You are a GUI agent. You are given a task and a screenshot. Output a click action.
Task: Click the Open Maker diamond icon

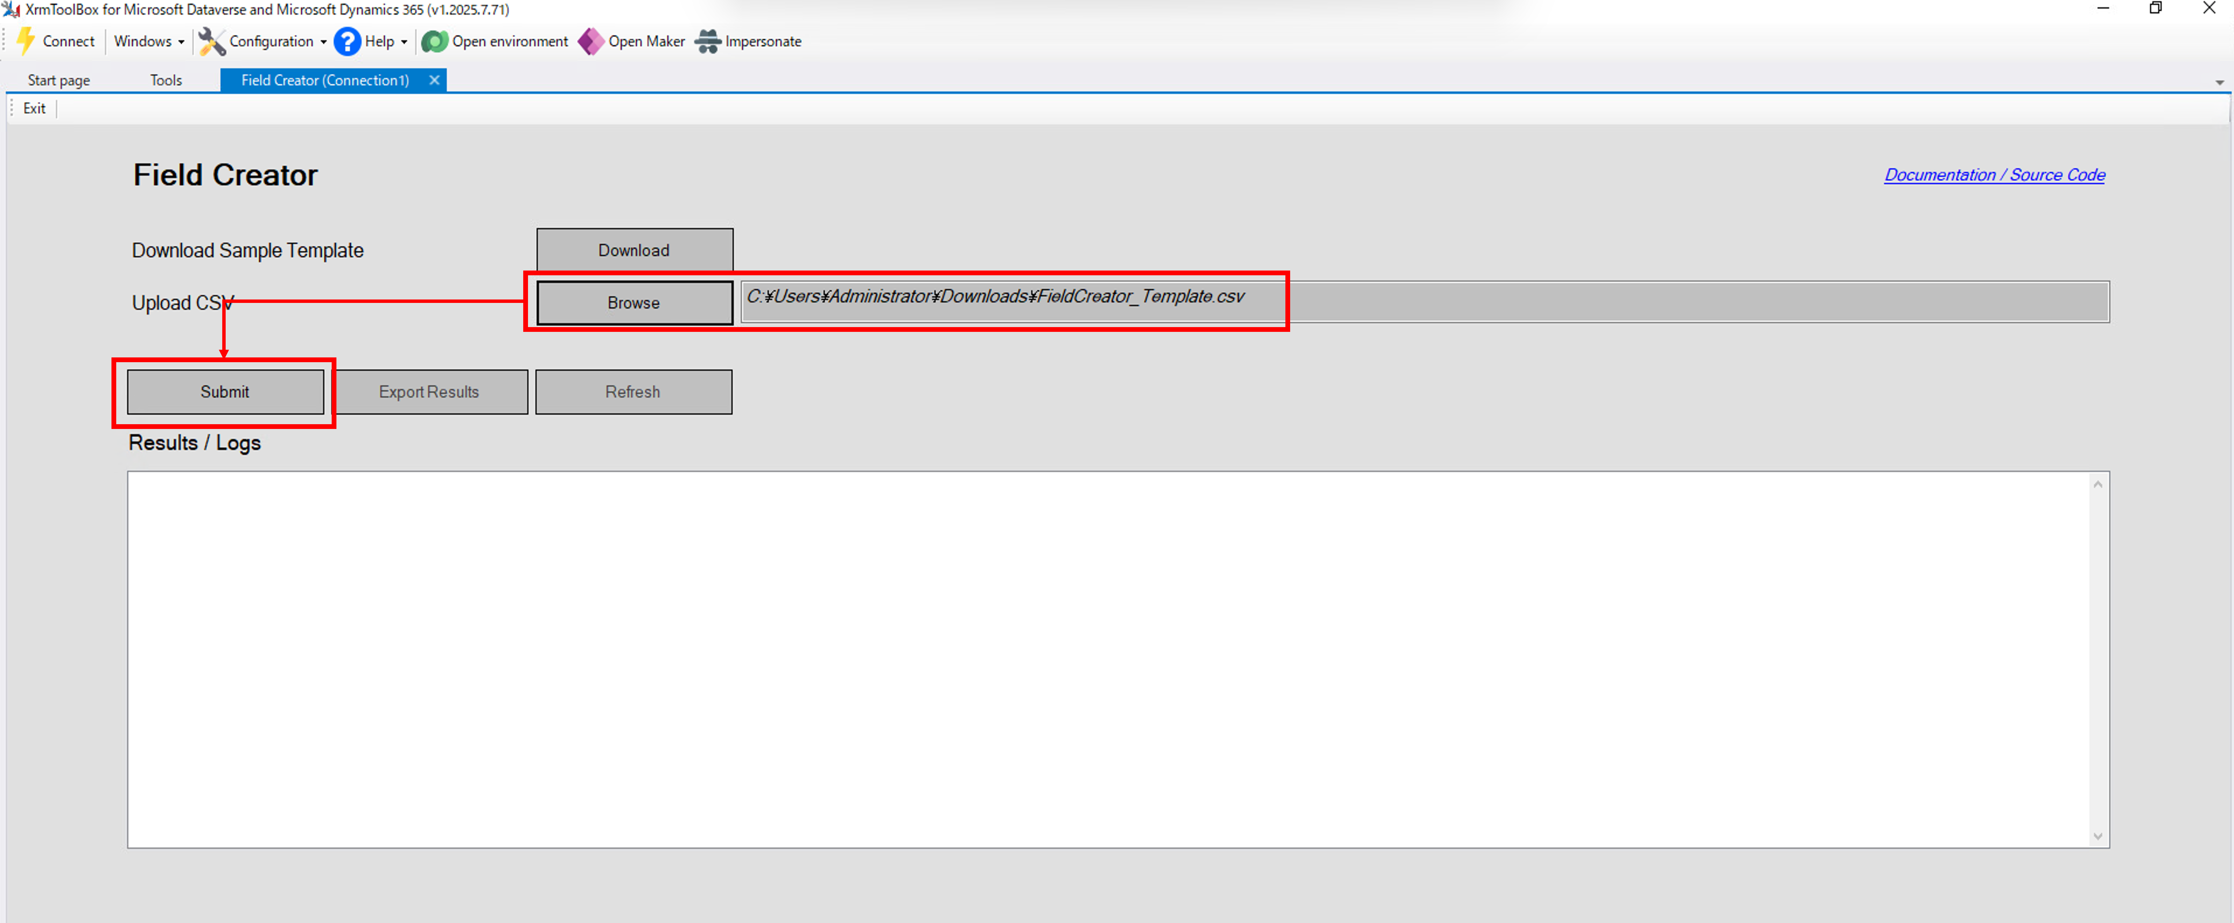click(591, 41)
